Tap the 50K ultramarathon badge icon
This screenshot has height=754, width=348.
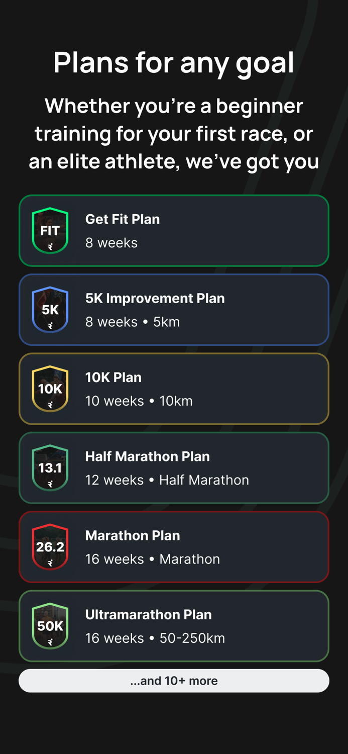click(x=50, y=626)
